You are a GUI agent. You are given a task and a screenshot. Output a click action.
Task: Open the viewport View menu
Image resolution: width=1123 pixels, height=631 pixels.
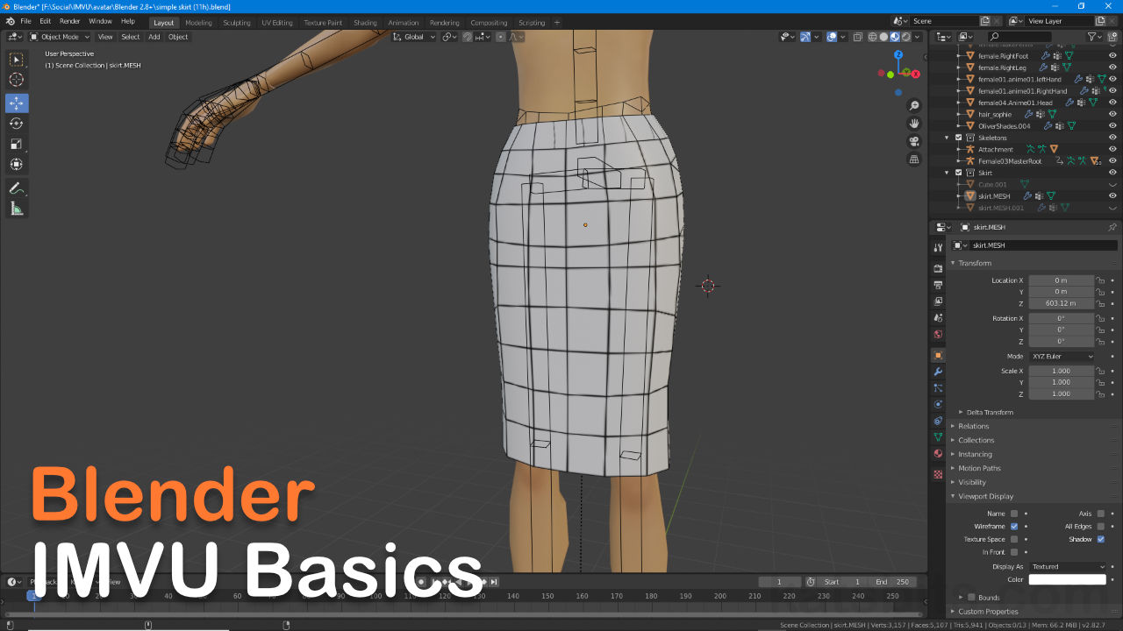click(x=105, y=37)
